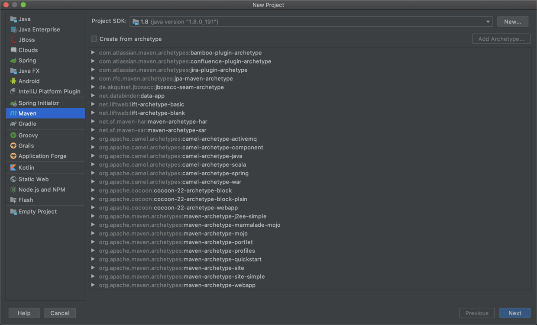Click the Previous button

477,313
